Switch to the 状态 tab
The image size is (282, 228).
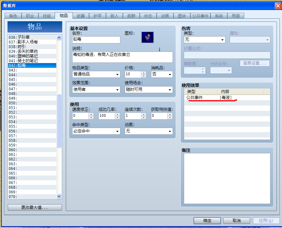[148, 16]
